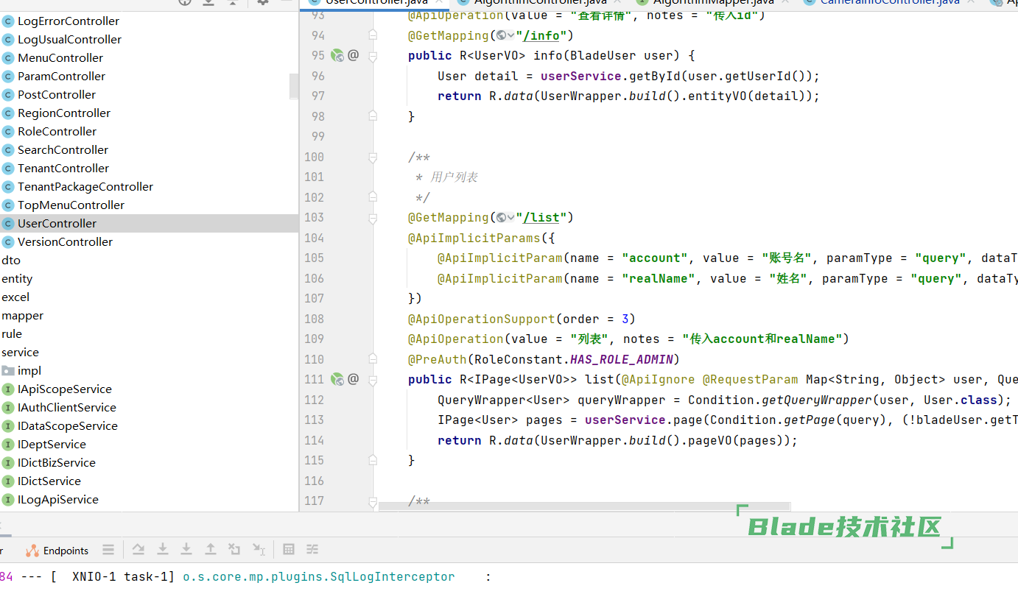
Task: Select RoleController in project tree
Action: point(57,132)
